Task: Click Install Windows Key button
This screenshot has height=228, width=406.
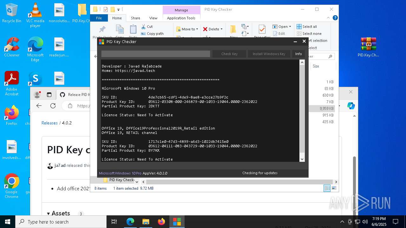Action: [269, 54]
